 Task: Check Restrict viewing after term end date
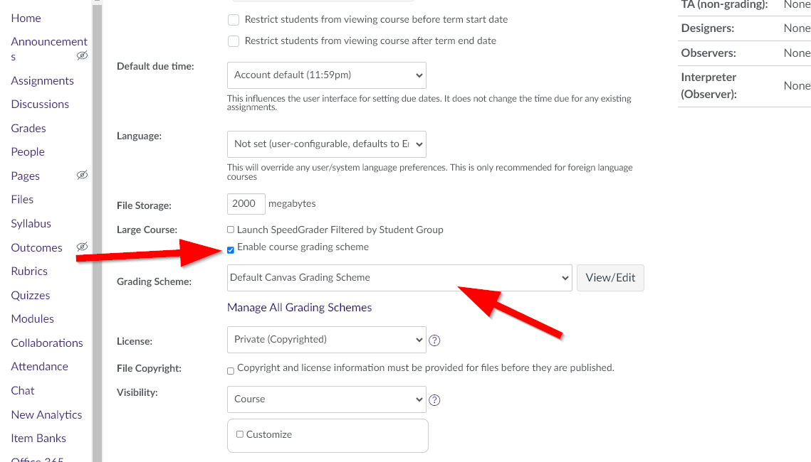pos(234,41)
